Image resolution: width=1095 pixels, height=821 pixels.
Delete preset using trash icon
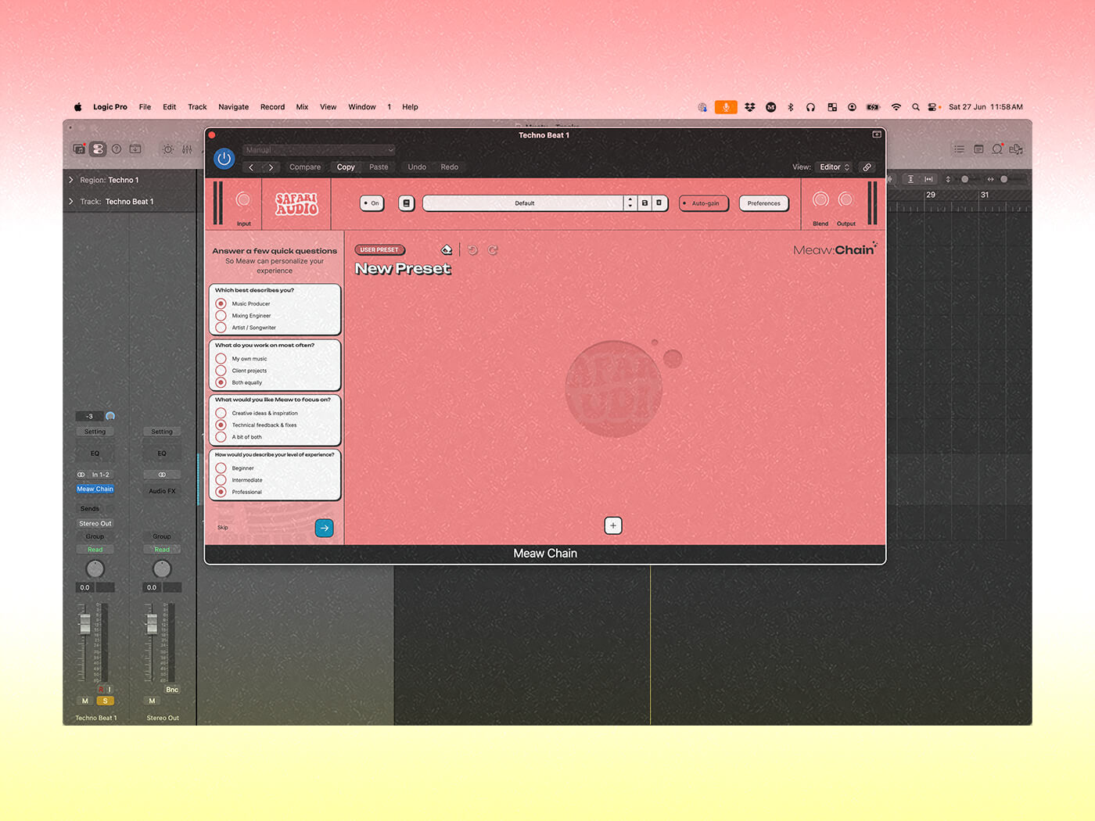tap(659, 203)
